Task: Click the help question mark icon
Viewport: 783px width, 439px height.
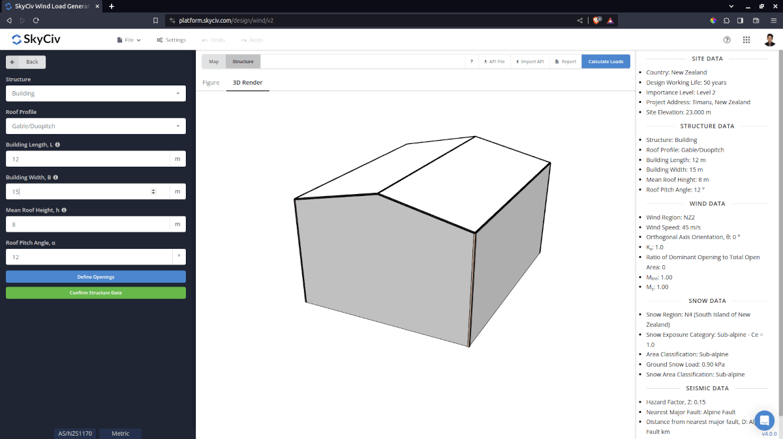Action: click(727, 40)
